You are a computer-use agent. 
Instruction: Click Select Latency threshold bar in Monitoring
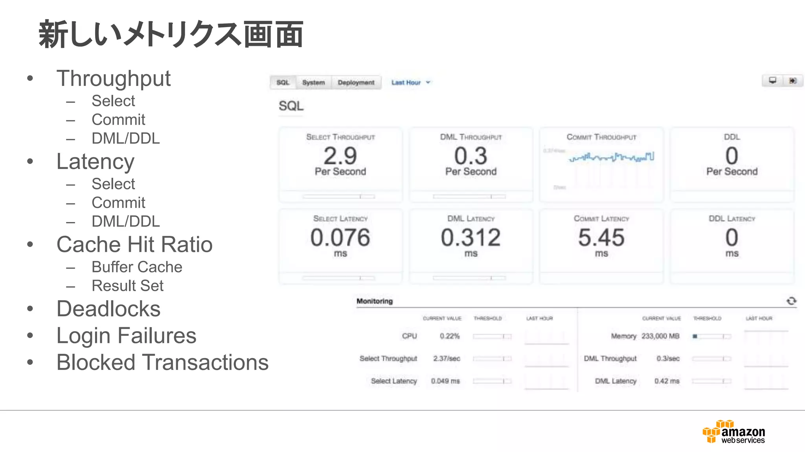[492, 381]
